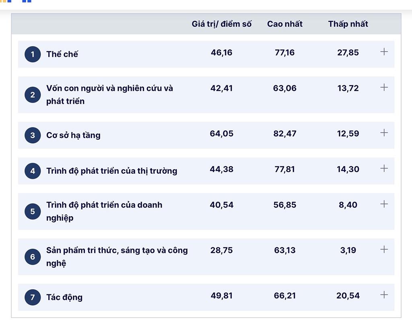Click badge 5 beside doanh nghiệp row
412x333 pixels.
pyautogui.click(x=33, y=211)
